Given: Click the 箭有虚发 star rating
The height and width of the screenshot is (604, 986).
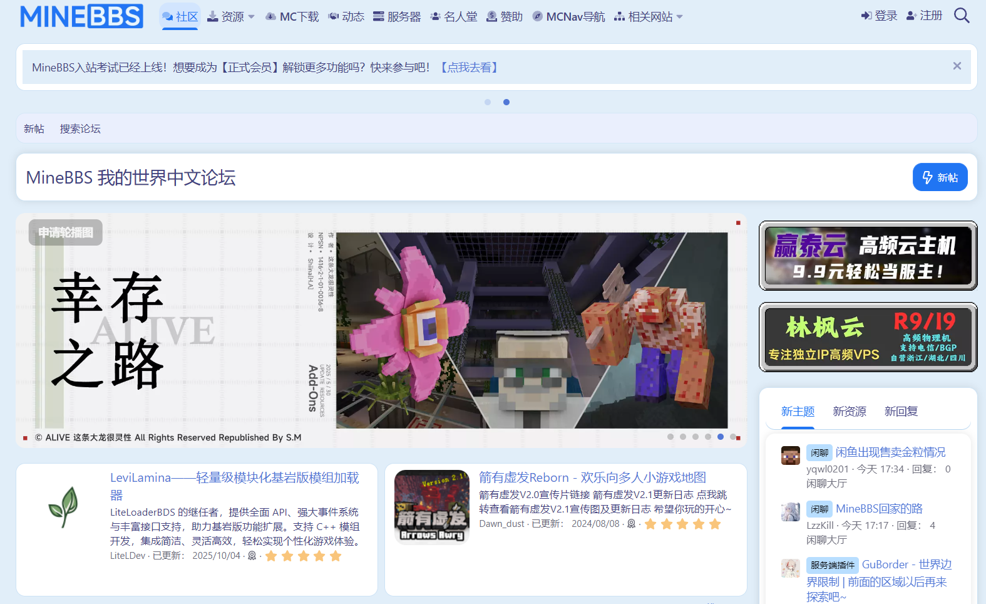Looking at the screenshot, I should [682, 524].
